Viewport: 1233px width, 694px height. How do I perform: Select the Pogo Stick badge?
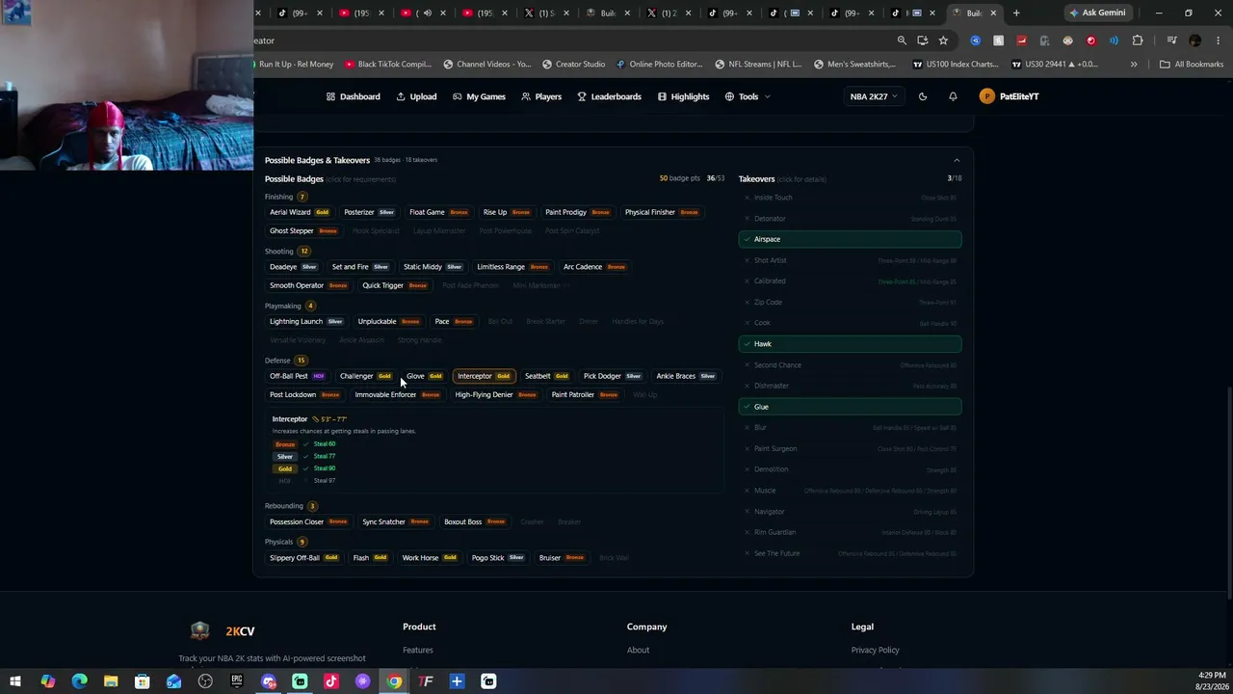click(498, 558)
